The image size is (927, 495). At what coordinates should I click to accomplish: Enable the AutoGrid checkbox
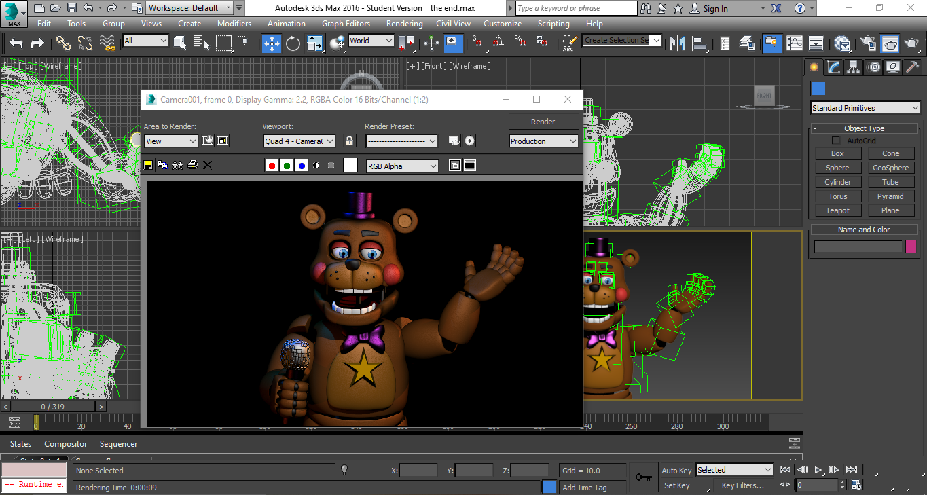[836, 141]
